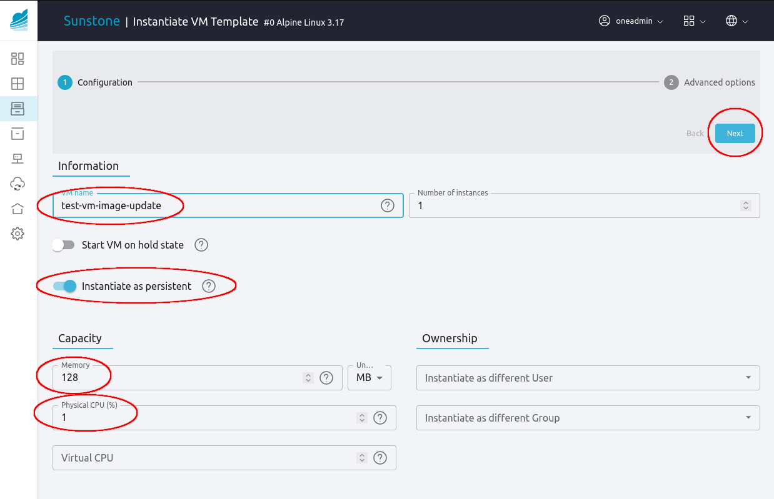This screenshot has width=774, height=499.
Task: Disable Instantiate as persistent switch
Action: click(x=64, y=286)
